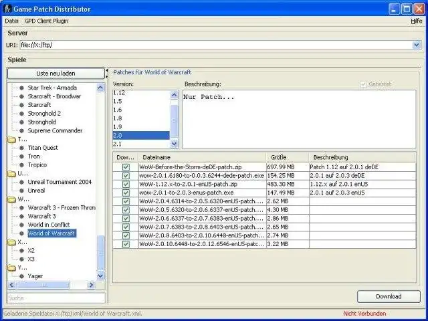Uncheck download for wow-2.0.1-to-2.0.3-enus-patch.exe
Screen dimensions: 428x321
126,193
